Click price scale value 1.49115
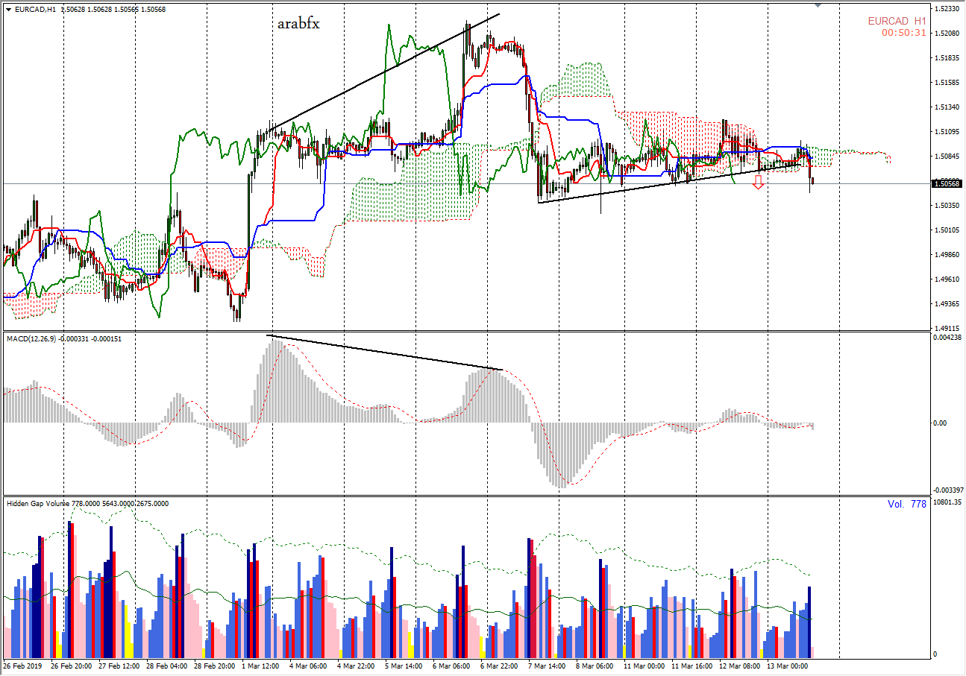The height and width of the screenshot is (676, 966). (x=947, y=329)
